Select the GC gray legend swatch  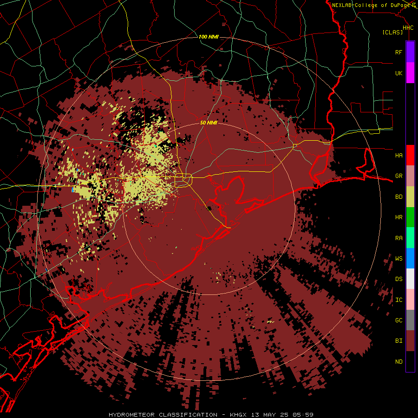[410, 320]
